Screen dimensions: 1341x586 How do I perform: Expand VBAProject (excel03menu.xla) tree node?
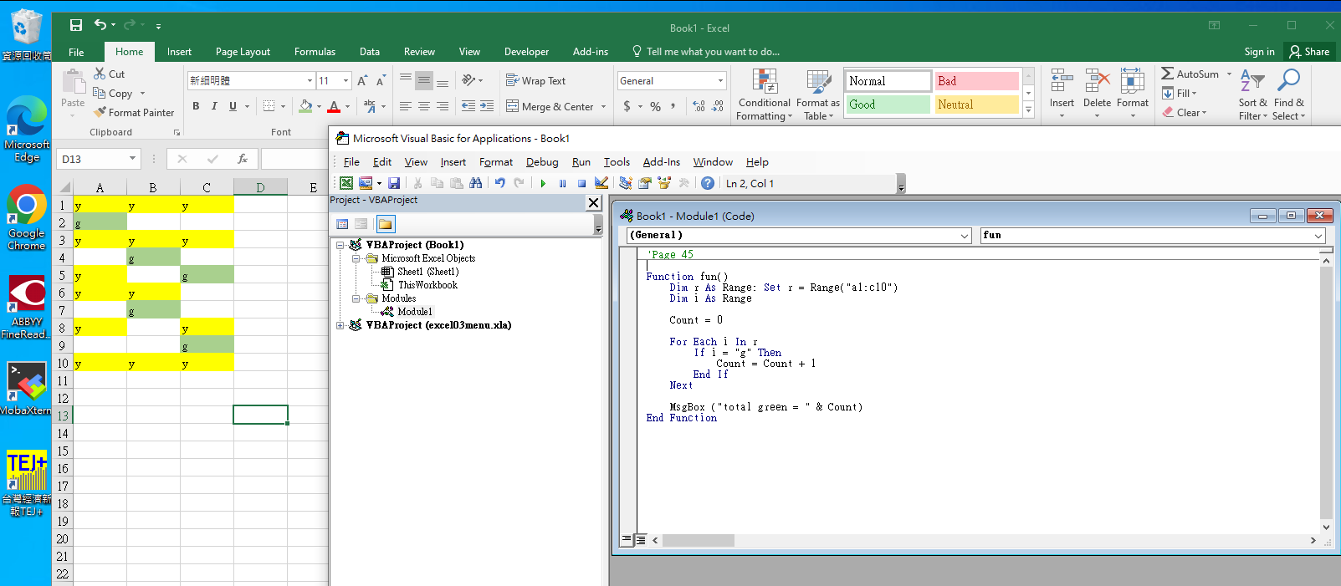coord(340,325)
